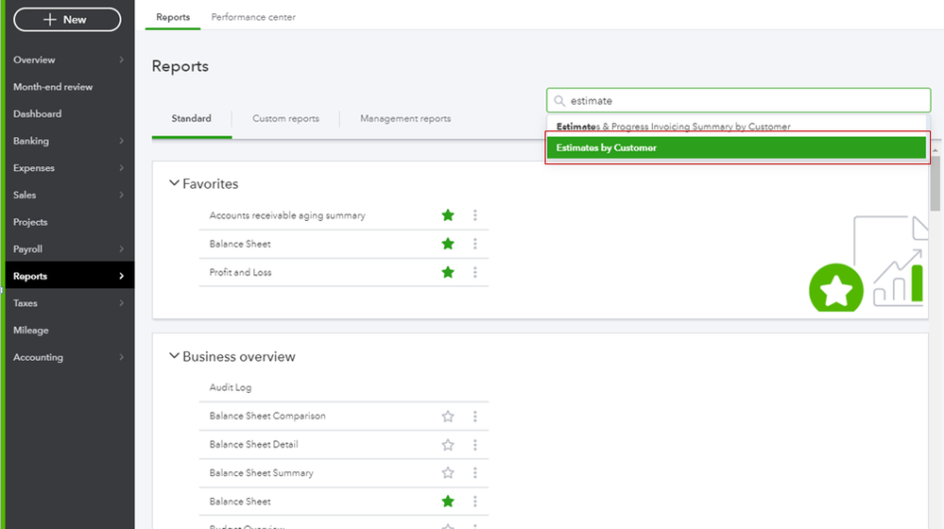The image size is (944, 529).
Task: Choose Estimates & Progress Invoicing Summary suggestion
Action: tap(736, 127)
